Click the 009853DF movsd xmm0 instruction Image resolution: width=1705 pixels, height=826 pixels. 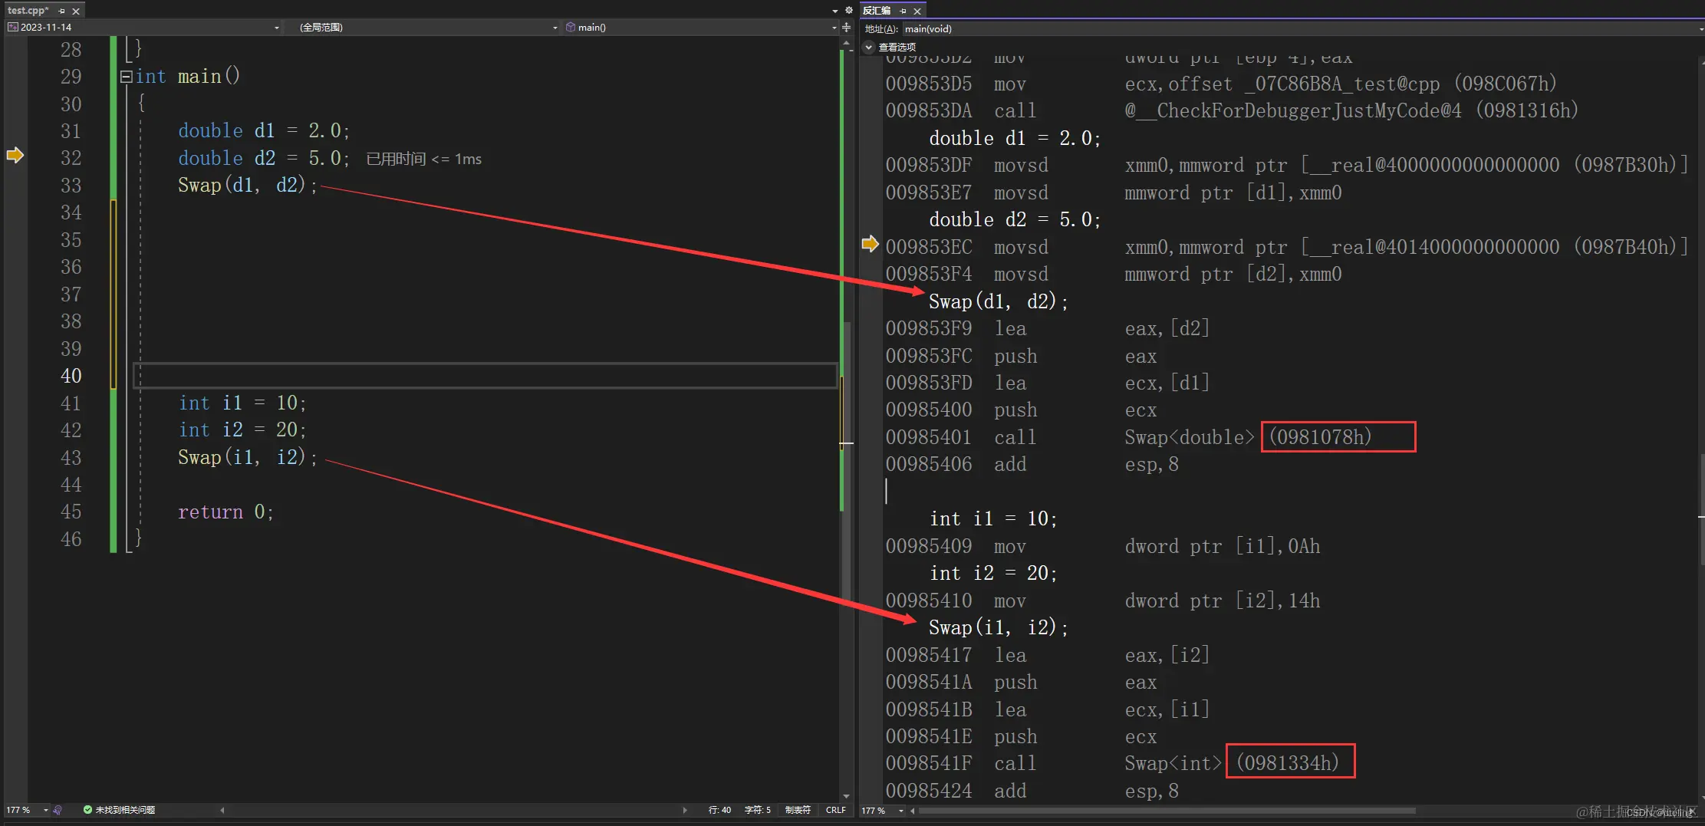tap(1287, 166)
